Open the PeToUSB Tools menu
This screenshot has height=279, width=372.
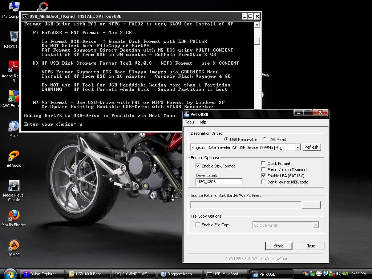coord(190,122)
